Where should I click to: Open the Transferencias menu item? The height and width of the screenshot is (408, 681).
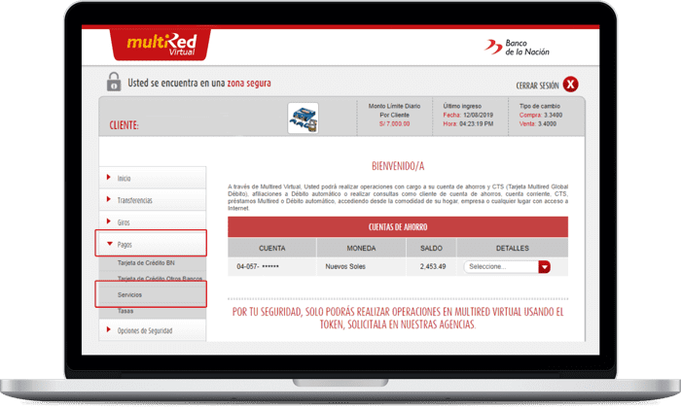153,200
